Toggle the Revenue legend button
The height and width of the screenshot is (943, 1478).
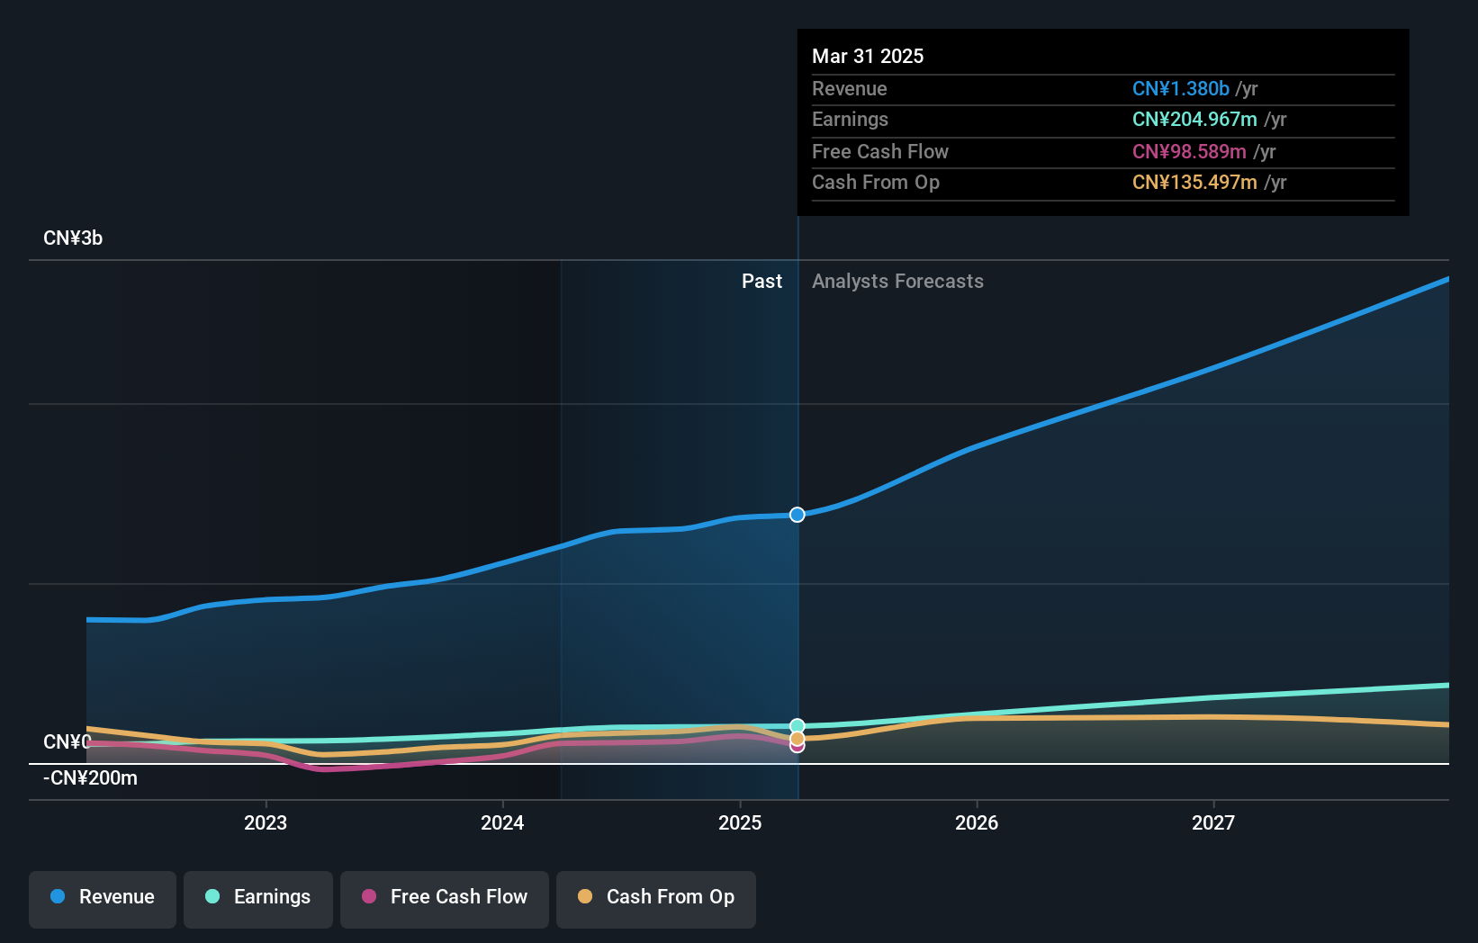click(103, 899)
